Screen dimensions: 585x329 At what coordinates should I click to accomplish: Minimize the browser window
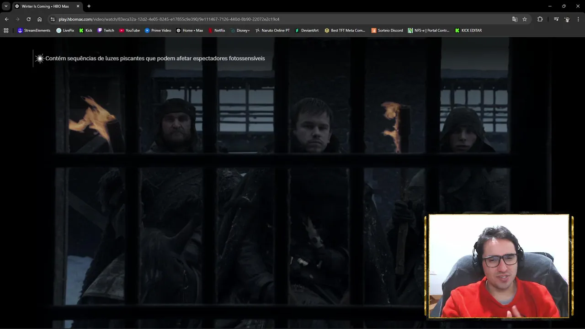click(x=549, y=6)
